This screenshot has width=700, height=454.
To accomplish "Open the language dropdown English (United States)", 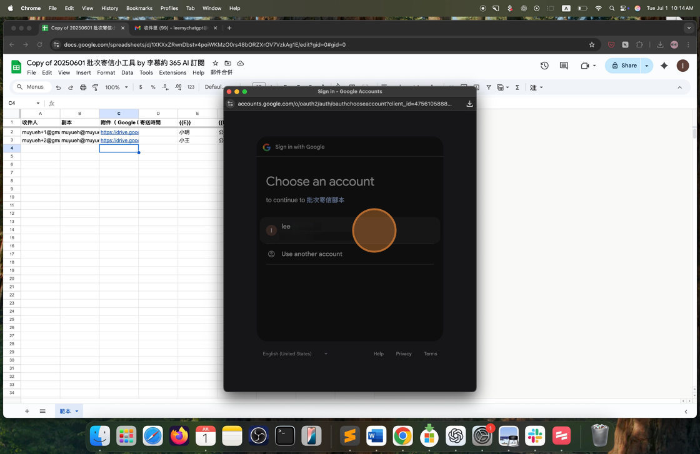I will [295, 353].
